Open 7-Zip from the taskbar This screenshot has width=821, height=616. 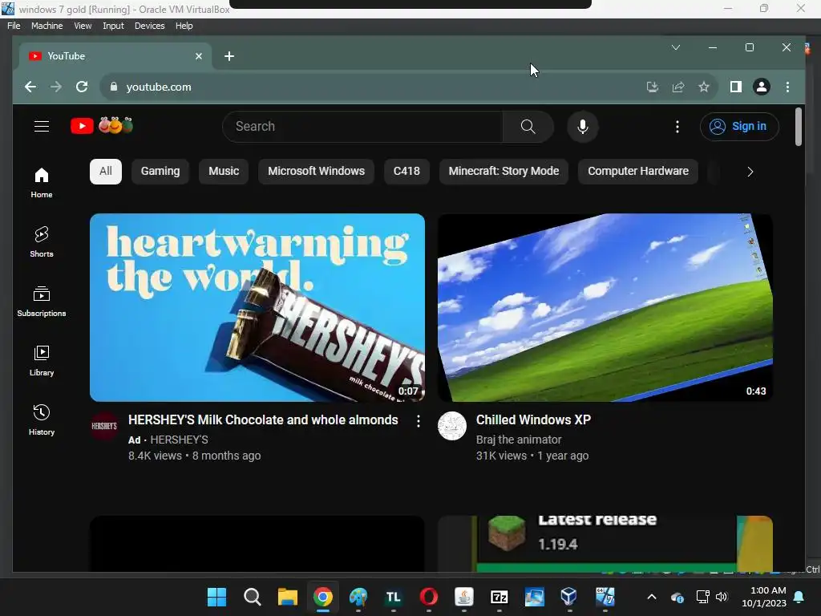click(x=499, y=597)
